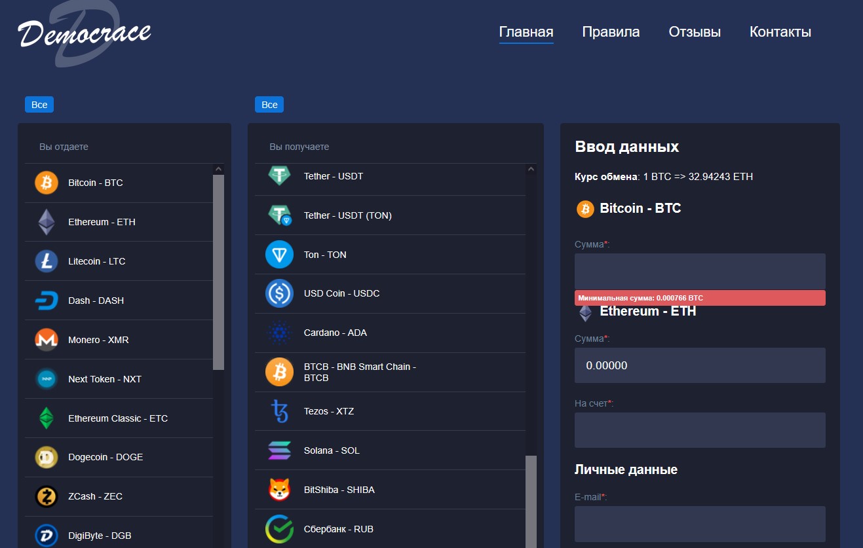Click the Dogecoin icon
Image resolution: width=863 pixels, height=548 pixels.
point(47,457)
